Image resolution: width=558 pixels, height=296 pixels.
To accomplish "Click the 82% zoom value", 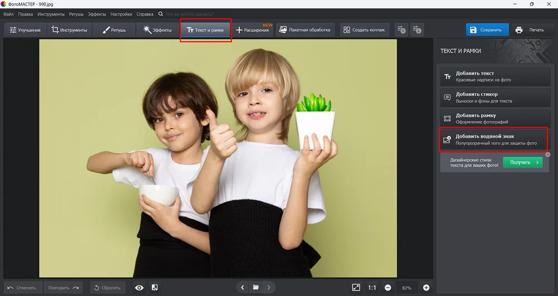I will coord(407,288).
